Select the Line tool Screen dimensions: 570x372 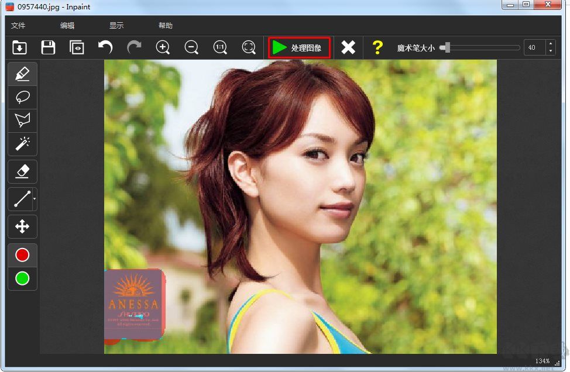click(x=20, y=199)
